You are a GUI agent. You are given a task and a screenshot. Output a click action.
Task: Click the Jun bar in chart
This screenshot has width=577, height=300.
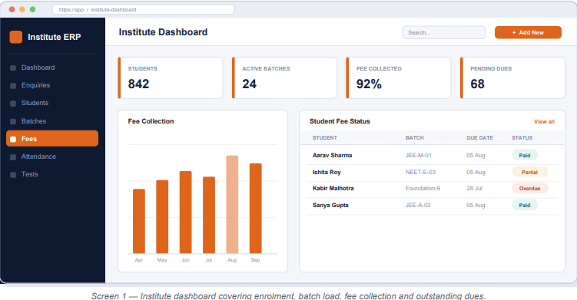coord(185,213)
